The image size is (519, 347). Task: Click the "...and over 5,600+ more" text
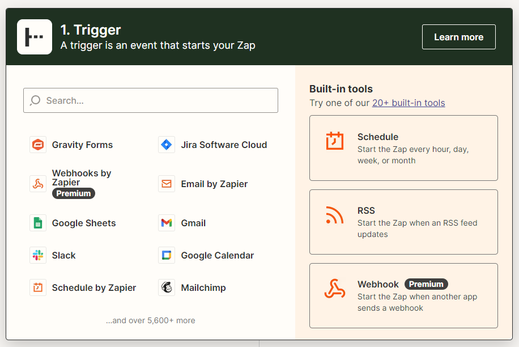pyautogui.click(x=151, y=320)
